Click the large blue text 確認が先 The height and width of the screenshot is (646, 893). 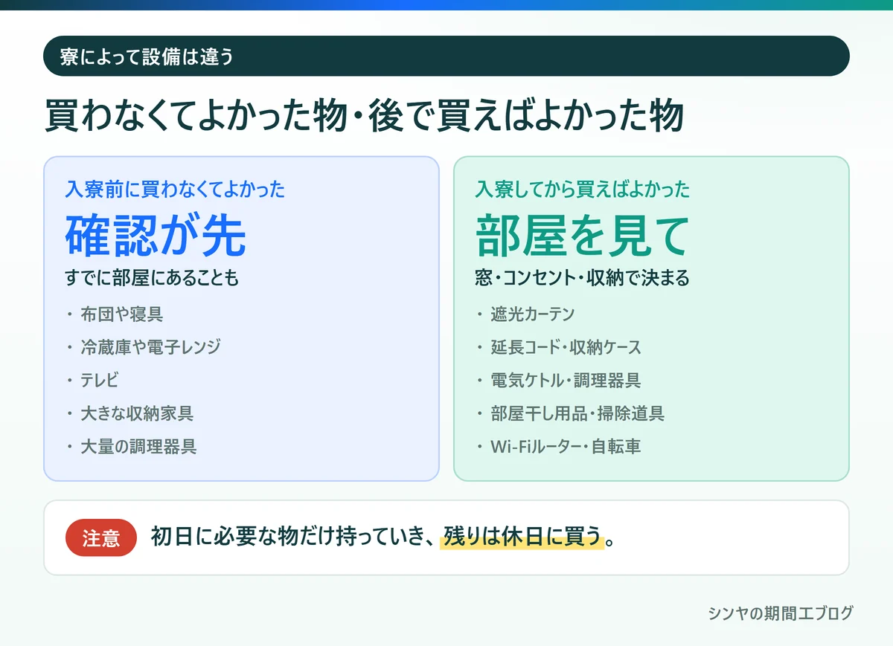click(156, 236)
